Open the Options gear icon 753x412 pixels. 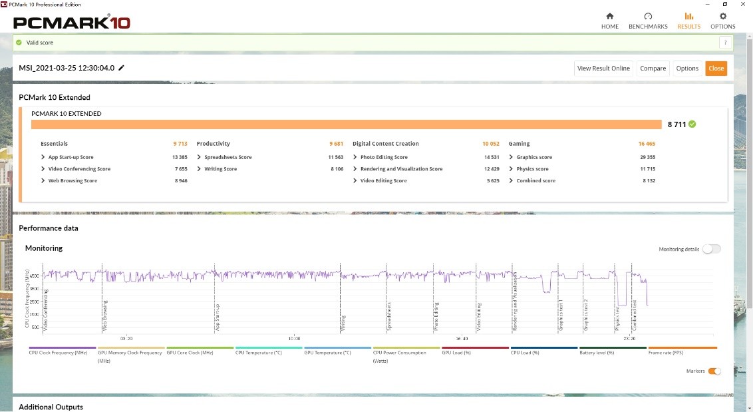tap(722, 17)
